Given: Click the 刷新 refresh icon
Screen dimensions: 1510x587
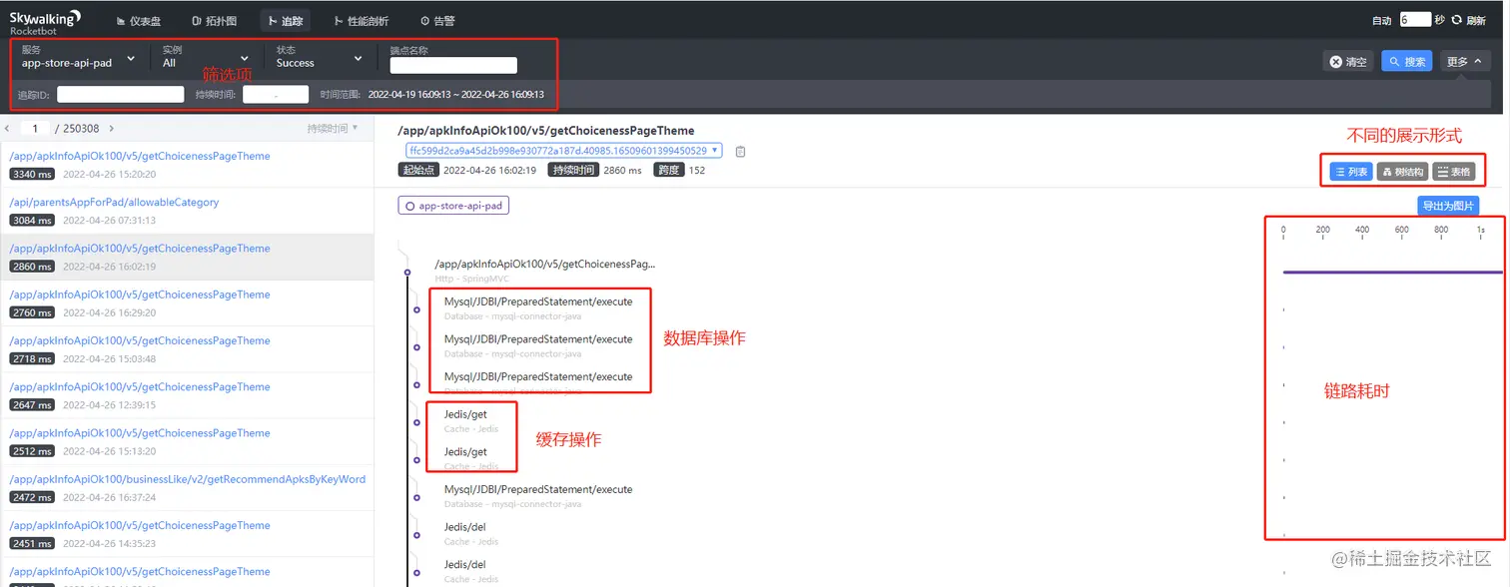Looking at the screenshot, I should point(1457,20).
